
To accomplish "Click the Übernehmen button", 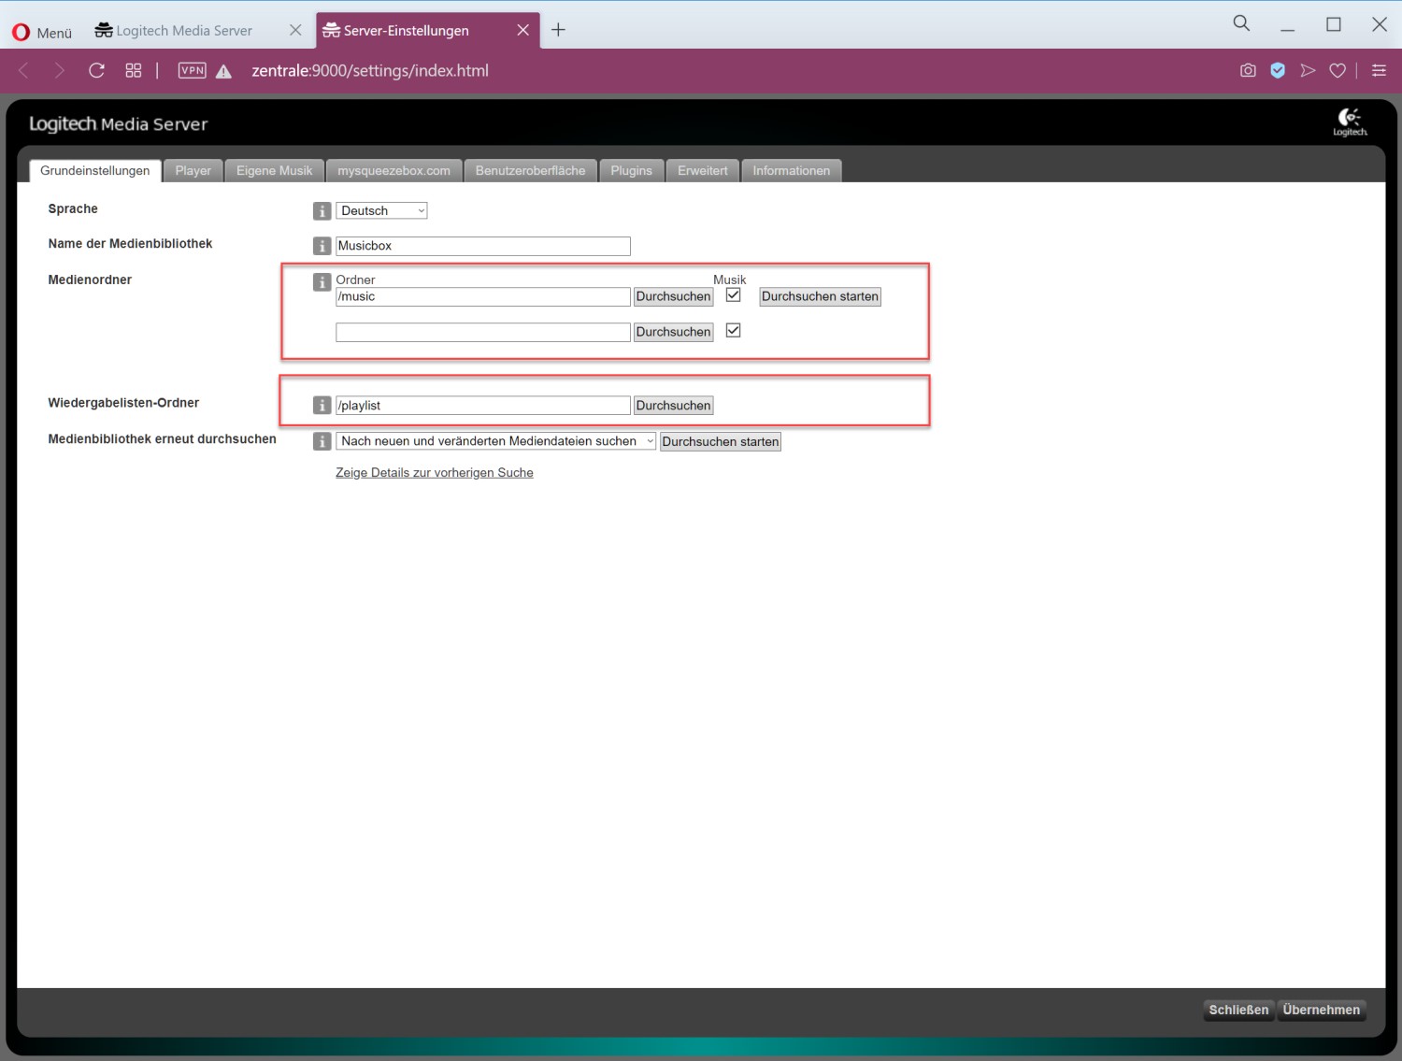I will tap(1322, 1010).
